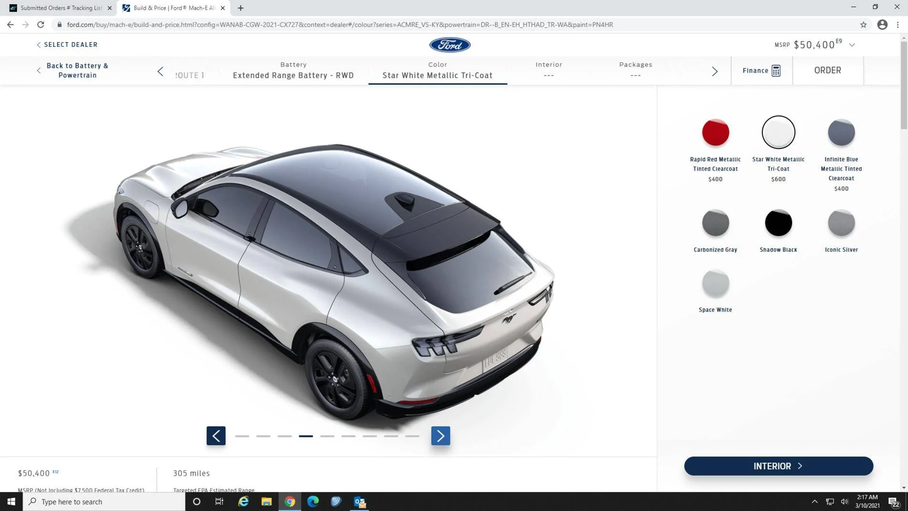908x511 pixels.
Task: Go to the Battery step
Action: coord(293,70)
